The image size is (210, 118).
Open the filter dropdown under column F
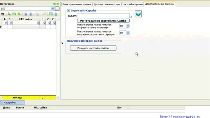(54, 23)
